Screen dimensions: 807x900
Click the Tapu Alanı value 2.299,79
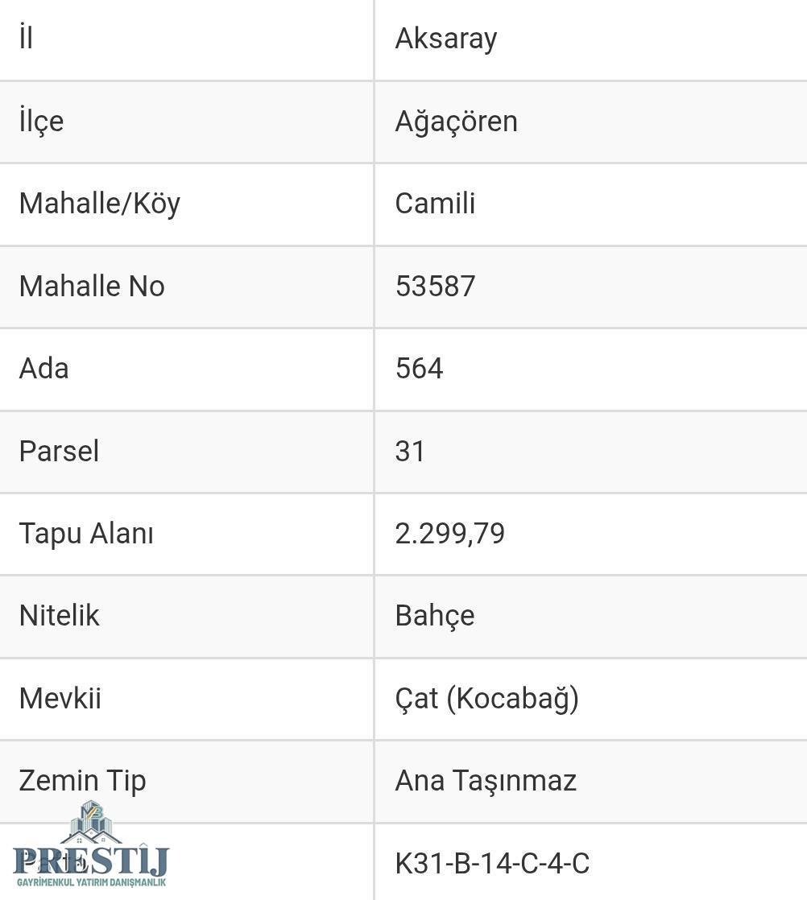449,534
